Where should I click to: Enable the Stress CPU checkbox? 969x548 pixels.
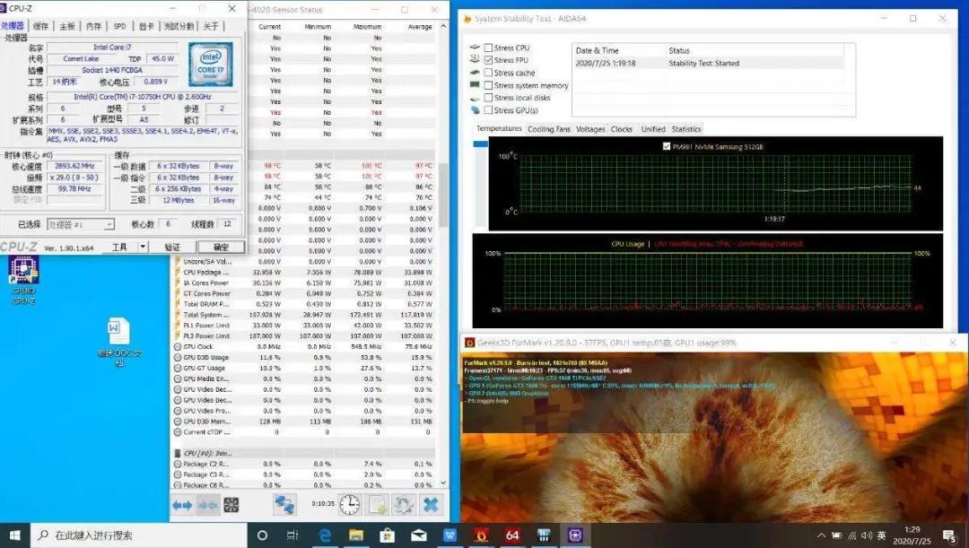pos(488,48)
